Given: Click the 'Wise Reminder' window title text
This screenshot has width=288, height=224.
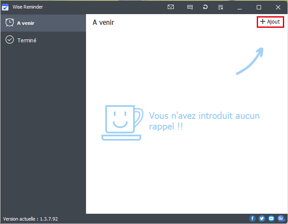Looking at the screenshot, I should (28, 7).
